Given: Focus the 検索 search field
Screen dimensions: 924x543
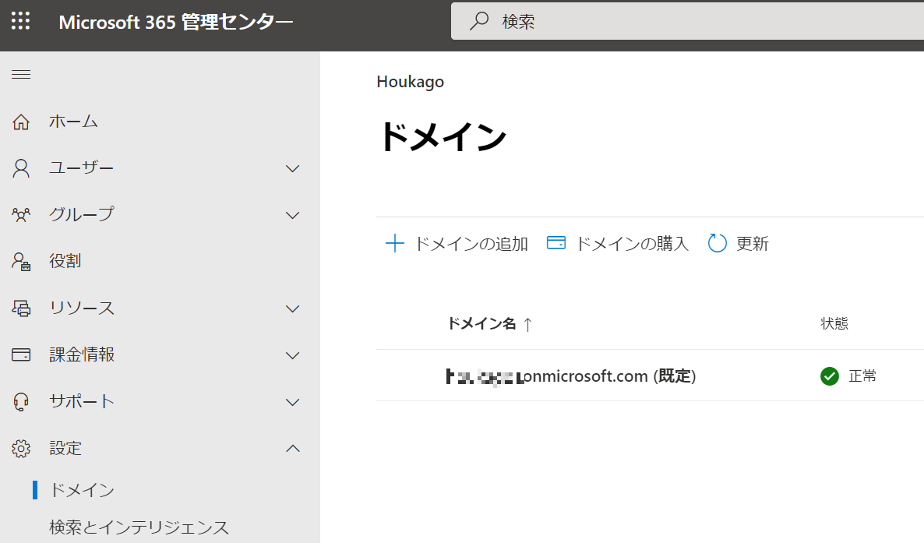Looking at the screenshot, I should pos(687,21).
